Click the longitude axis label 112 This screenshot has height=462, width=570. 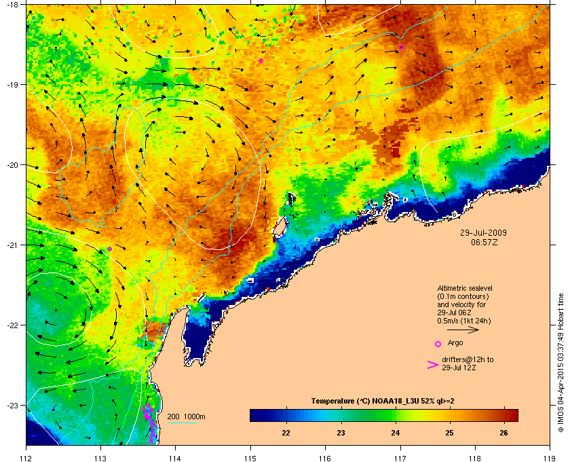26,458
